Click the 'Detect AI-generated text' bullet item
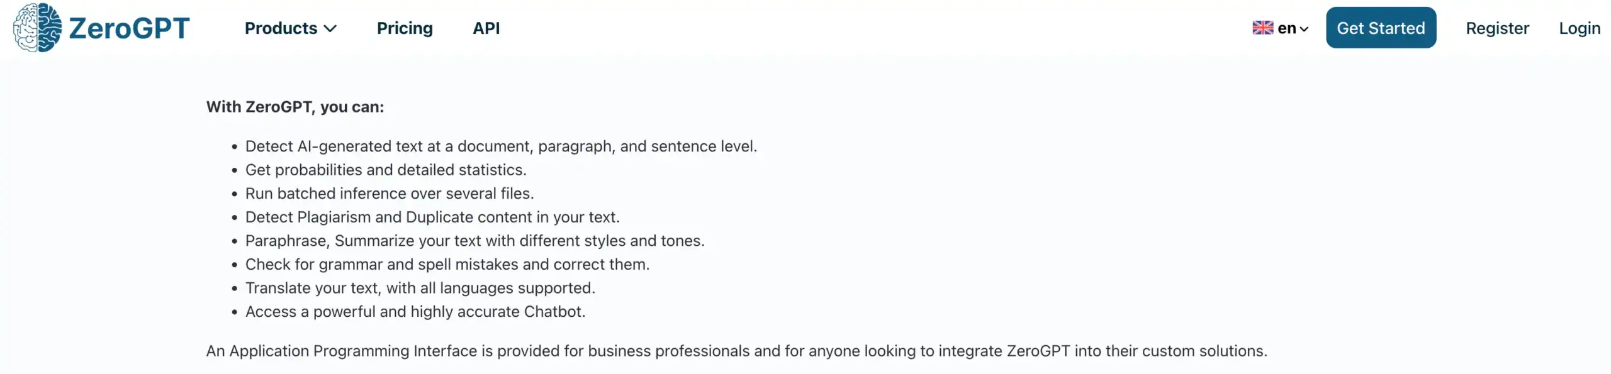The height and width of the screenshot is (374, 1611). coord(501,146)
